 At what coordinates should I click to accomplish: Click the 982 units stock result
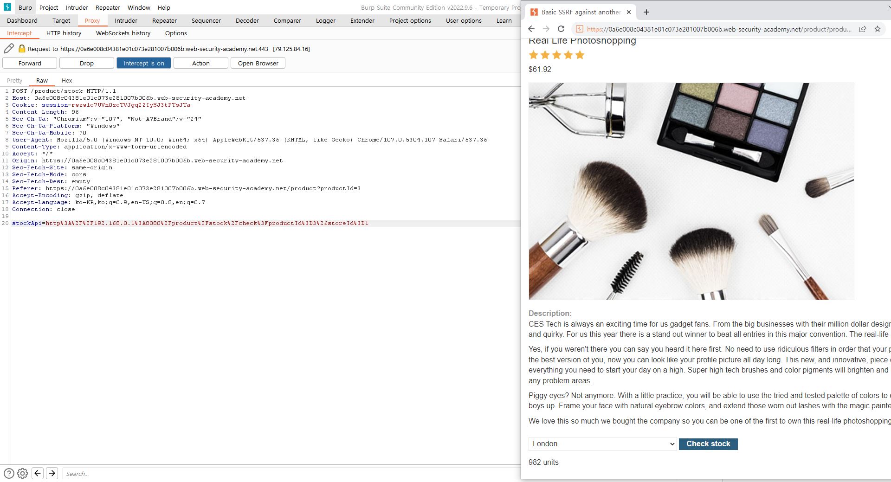click(543, 462)
